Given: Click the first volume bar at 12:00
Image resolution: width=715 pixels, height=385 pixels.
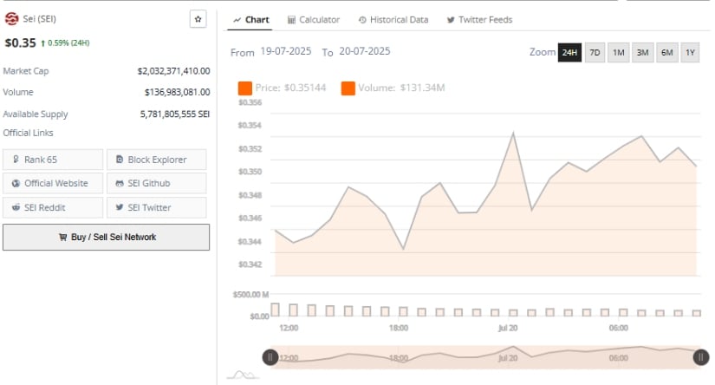Looking at the screenshot, I should [x=275, y=310].
